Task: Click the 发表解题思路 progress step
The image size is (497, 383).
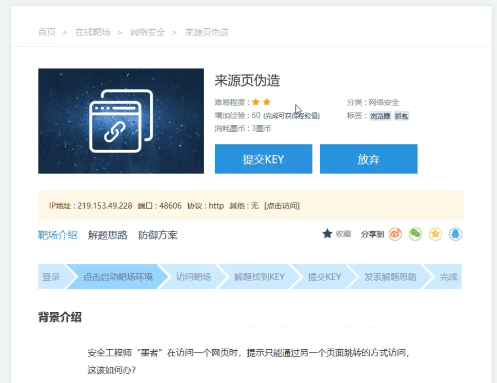Action: (x=390, y=277)
